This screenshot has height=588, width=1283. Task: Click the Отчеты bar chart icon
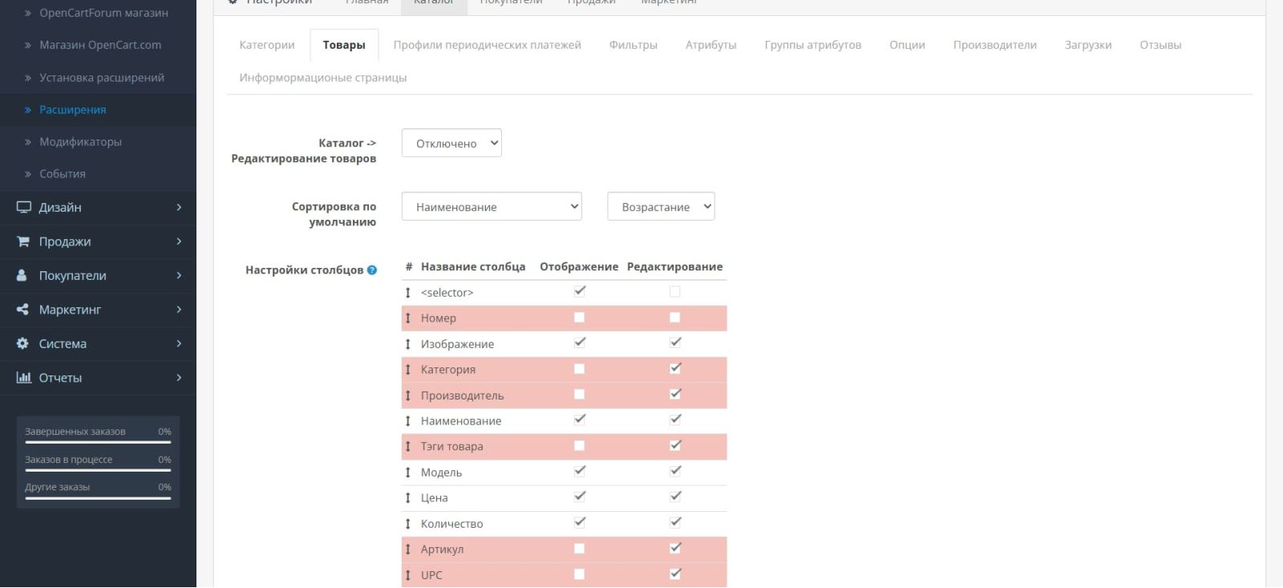tap(24, 378)
